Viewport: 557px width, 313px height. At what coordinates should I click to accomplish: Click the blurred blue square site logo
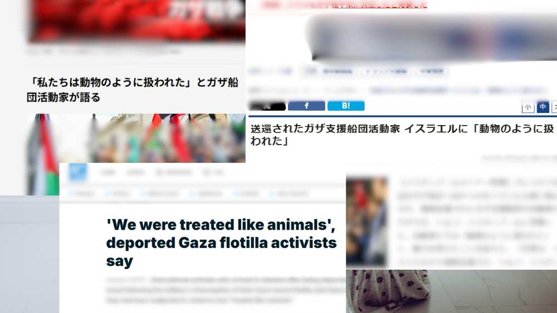(77, 172)
